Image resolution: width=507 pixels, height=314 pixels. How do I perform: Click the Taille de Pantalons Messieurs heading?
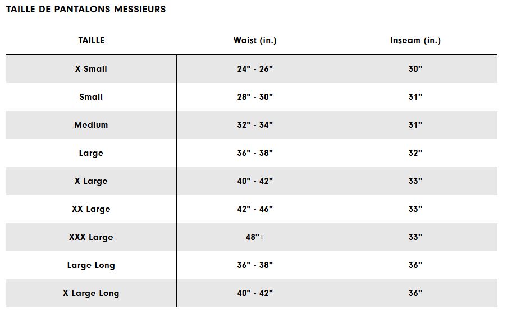[x=86, y=10]
